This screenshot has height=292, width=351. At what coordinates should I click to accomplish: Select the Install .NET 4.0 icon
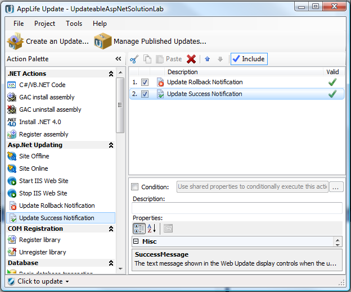pos(12,122)
